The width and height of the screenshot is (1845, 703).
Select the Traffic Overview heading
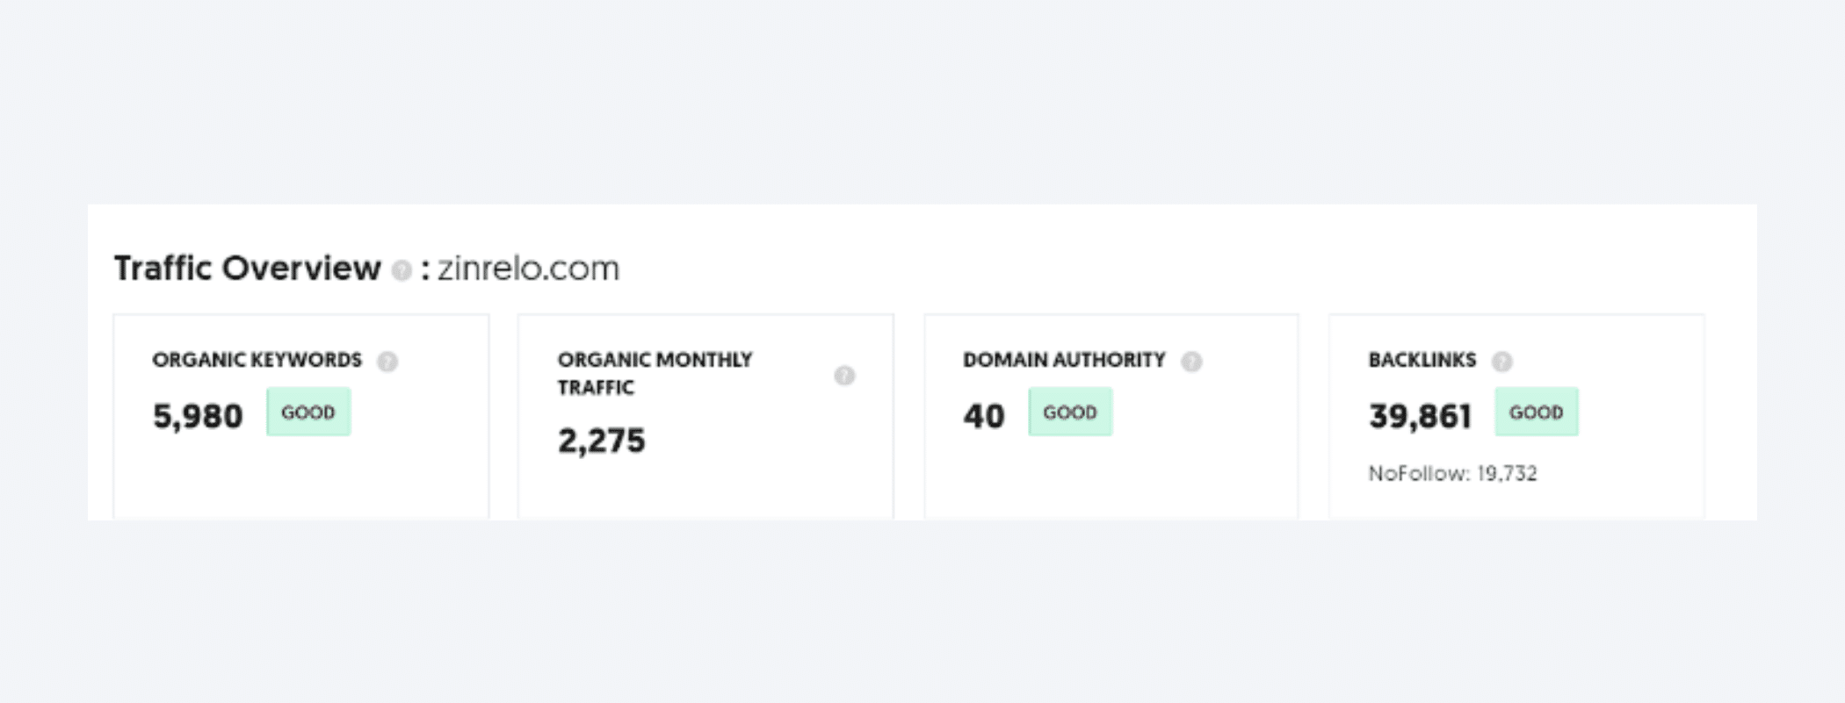248,269
